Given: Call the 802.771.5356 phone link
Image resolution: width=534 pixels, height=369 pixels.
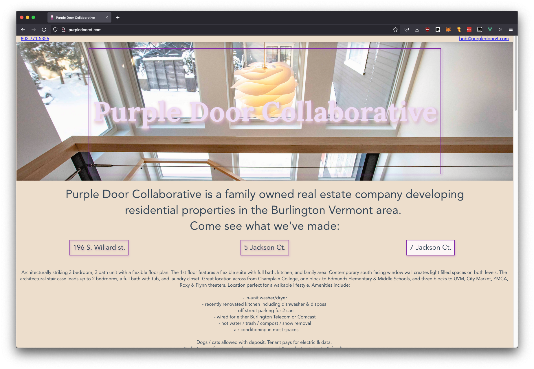Looking at the screenshot, I should pyautogui.click(x=35, y=38).
